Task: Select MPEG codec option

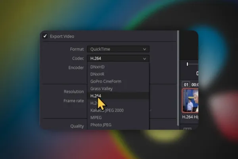Action: (118, 118)
